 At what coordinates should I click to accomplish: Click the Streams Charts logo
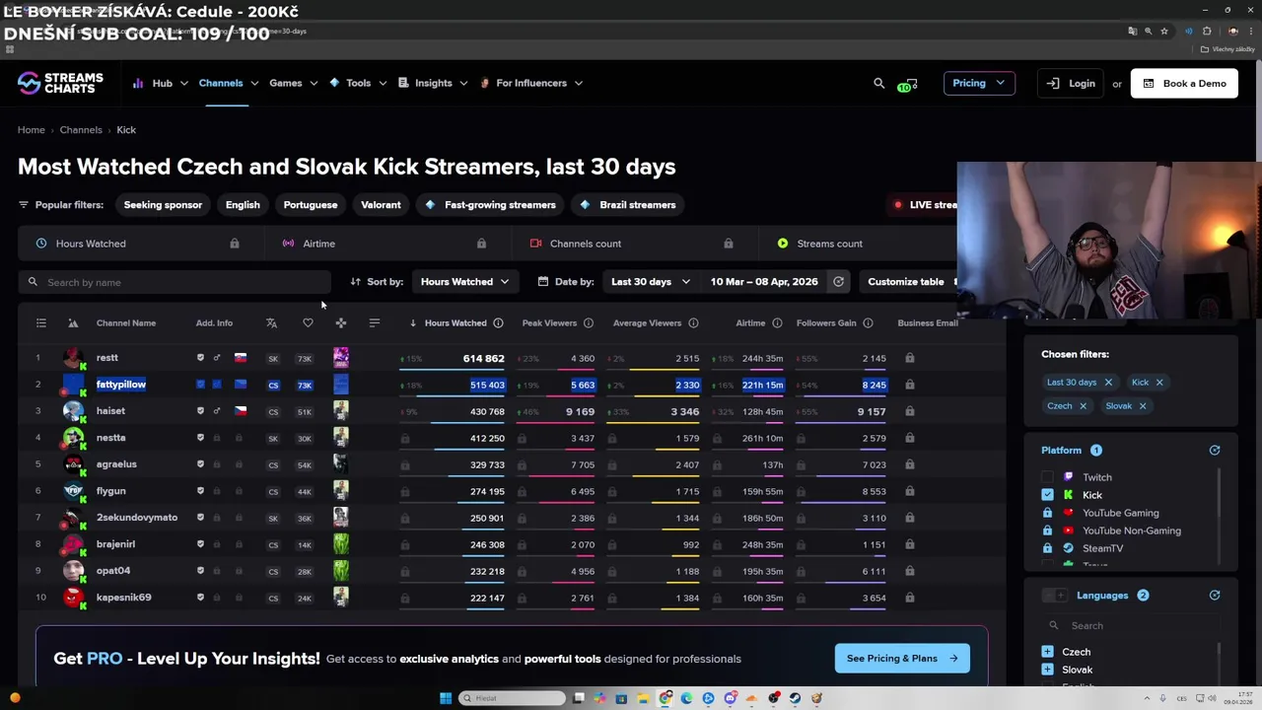60,83
